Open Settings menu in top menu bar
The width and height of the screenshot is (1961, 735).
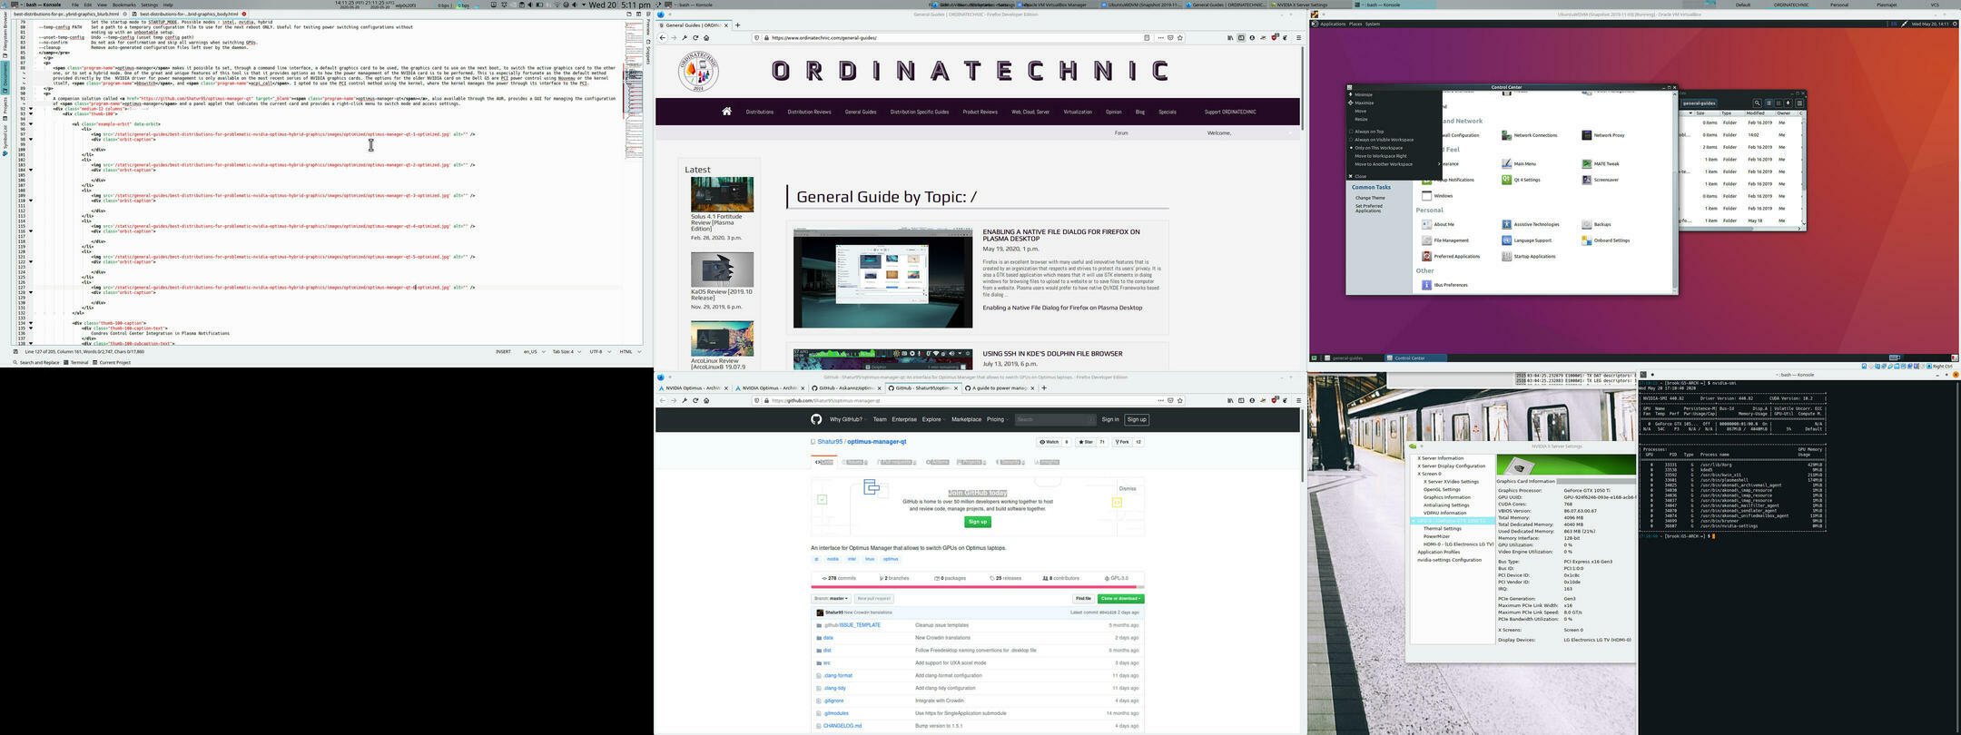(149, 5)
